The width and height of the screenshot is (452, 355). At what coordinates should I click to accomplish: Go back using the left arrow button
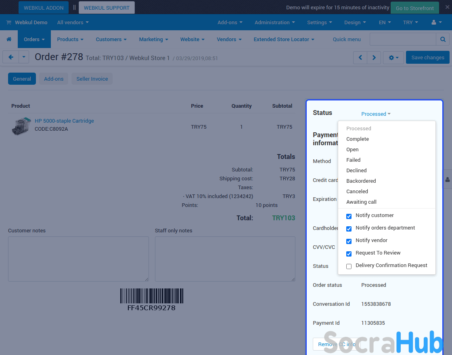tap(11, 57)
